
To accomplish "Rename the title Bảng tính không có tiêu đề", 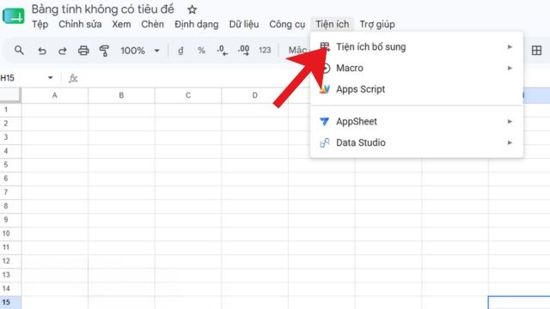I will pyautogui.click(x=103, y=9).
